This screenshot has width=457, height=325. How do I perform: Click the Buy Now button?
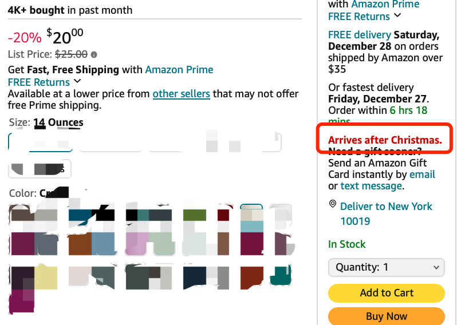[386, 316]
